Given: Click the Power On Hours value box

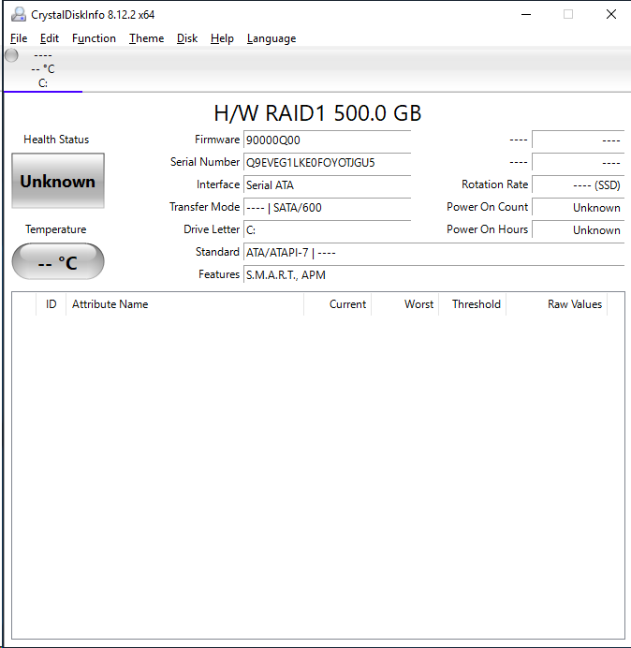Looking at the screenshot, I should (x=578, y=230).
